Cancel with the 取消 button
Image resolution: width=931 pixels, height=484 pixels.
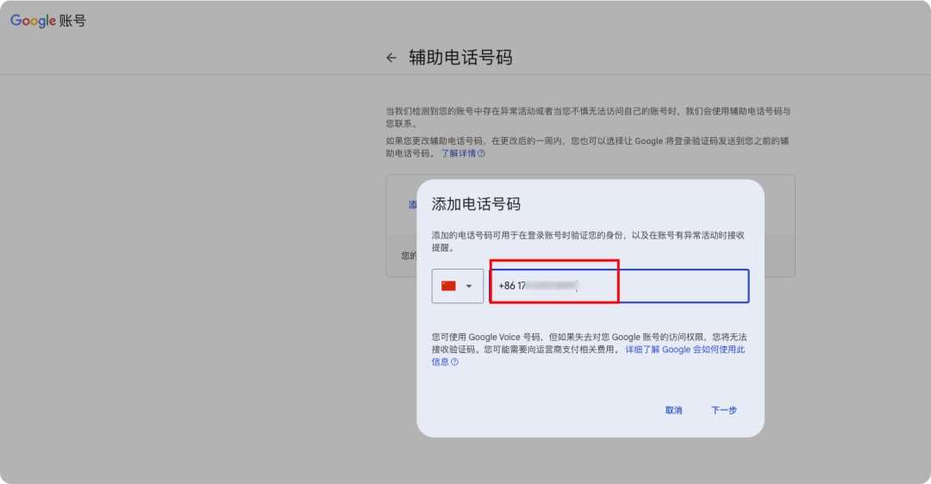[673, 411]
